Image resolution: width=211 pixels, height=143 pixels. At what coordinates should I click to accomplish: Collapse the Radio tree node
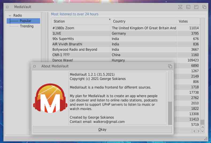[x=10, y=16]
